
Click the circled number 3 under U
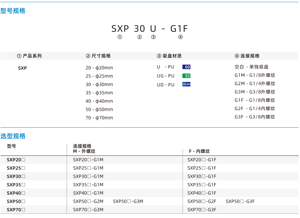click(153, 37)
